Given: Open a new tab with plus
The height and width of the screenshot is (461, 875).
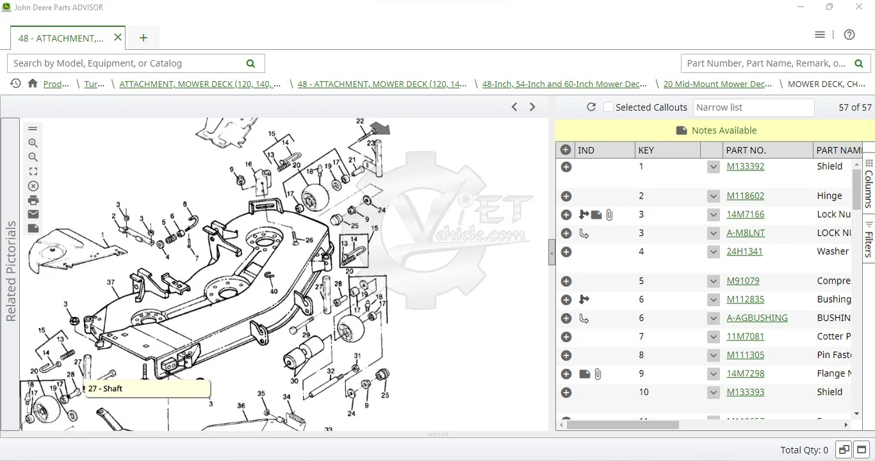Looking at the screenshot, I should (143, 38).
